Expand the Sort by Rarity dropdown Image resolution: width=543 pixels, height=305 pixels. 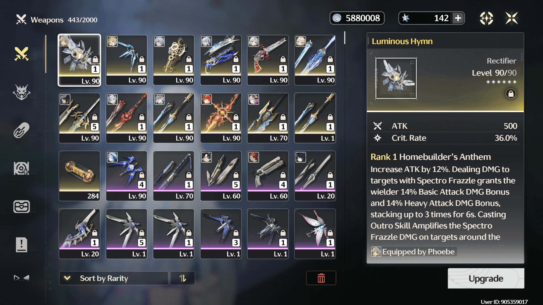coord(114,278)
